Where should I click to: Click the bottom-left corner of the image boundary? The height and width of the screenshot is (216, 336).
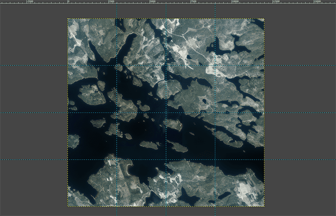68,206
